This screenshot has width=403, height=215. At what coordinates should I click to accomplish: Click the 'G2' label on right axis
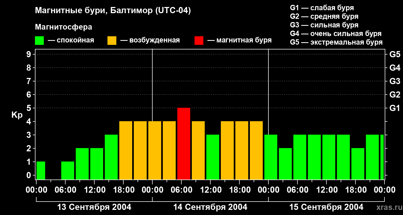point(395,95)
